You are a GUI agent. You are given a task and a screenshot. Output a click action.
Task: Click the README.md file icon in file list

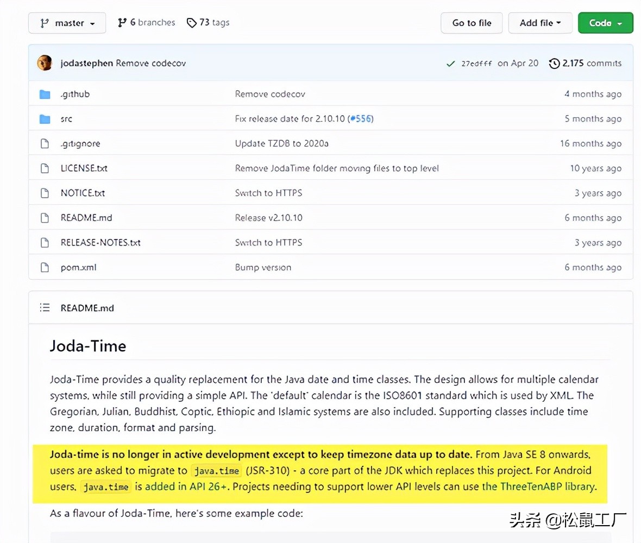pos(45,218)
